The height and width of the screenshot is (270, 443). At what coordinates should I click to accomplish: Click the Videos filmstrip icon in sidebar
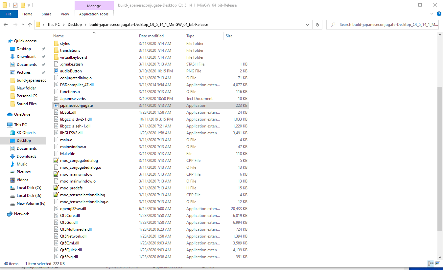click(x=12, y=180)
